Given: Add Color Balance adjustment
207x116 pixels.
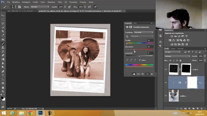Looking at the screenshot, I should [x=174, y=40].
